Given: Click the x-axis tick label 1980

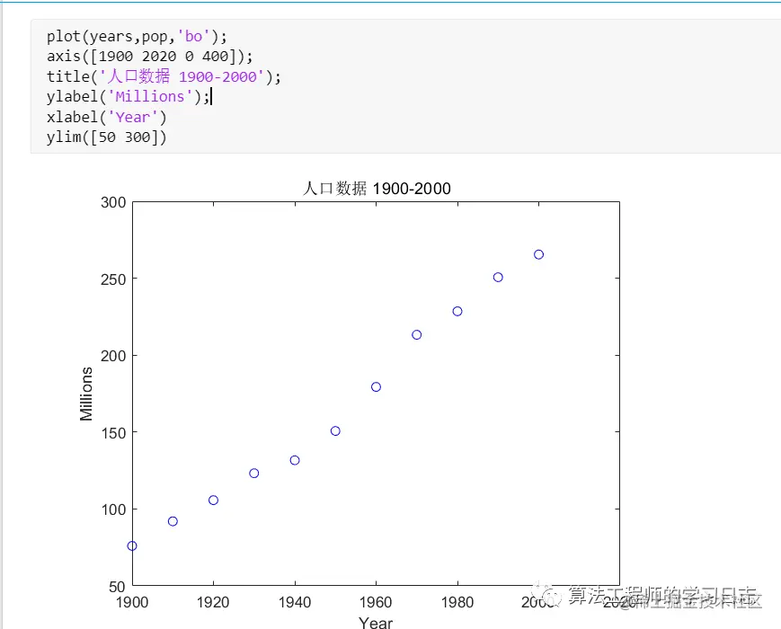Looking at the screenshot, I should tap(457, 602).
